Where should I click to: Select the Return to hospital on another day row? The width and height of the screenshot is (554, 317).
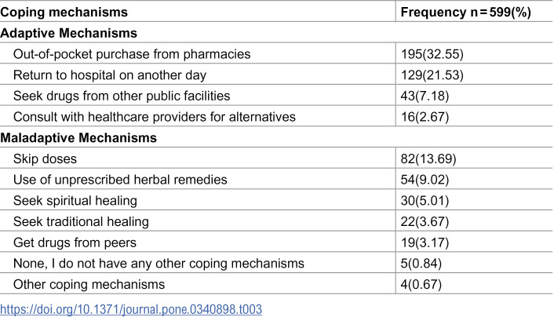coord(276,75)
